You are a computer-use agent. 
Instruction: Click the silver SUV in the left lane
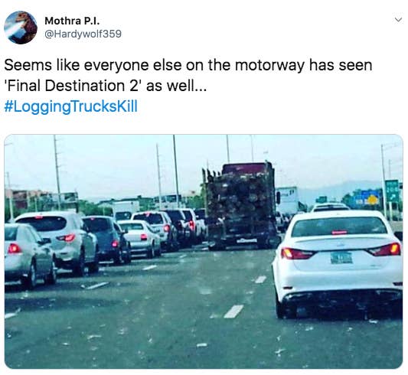(x=56, y=242)
